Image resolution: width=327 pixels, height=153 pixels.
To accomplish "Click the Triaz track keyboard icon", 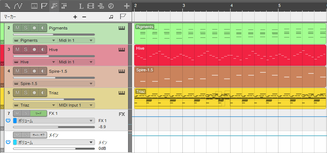I will (122, 93).
